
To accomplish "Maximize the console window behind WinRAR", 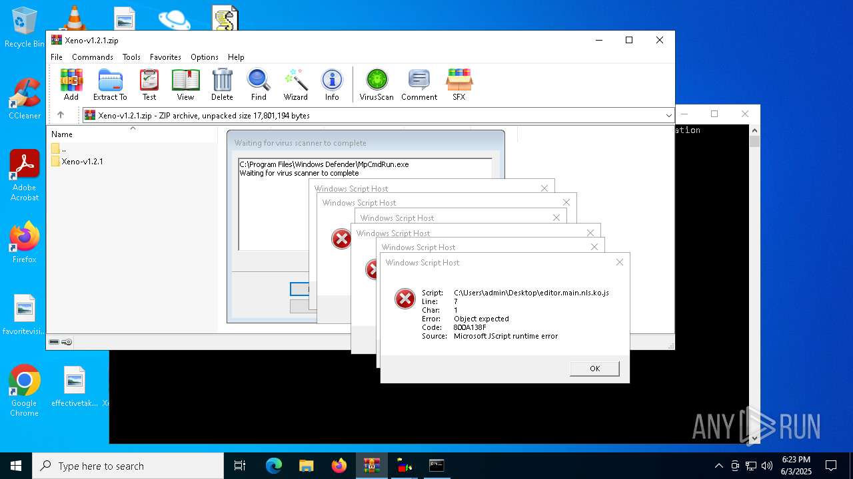I will tap(714, 114).
